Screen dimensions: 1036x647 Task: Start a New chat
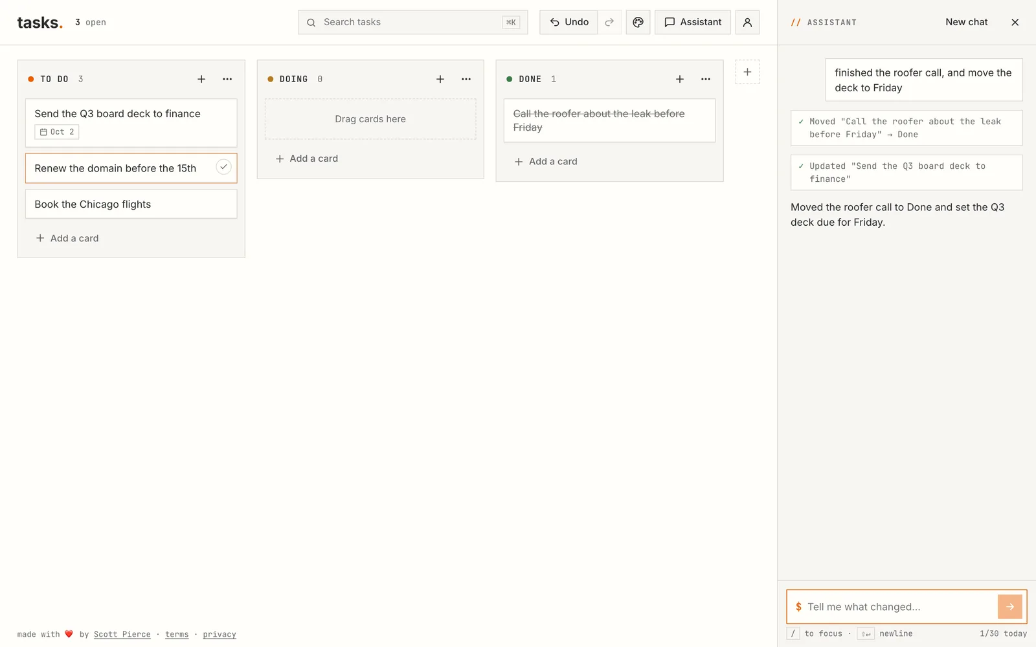(x=966, y=22)
